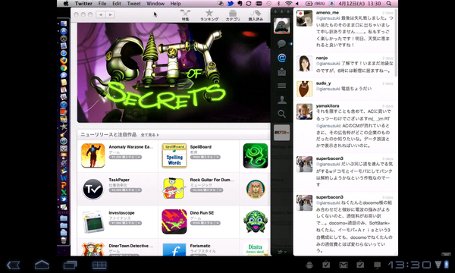Viewport: 455px width, 273px height.
Task: Open iCal calendar icon in the Dock
Action: click(x=64, y=90)
